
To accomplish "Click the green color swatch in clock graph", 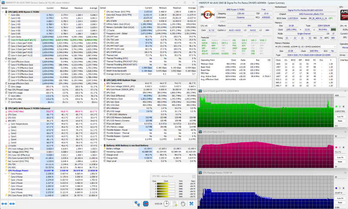I will click(336, 106).
